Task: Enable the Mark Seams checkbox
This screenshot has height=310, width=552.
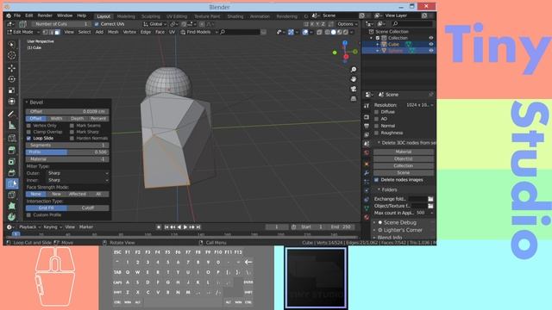Action: tap(72, 126)
